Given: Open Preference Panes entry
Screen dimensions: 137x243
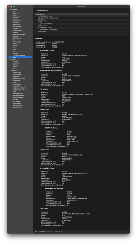Looking at the screenshot, I should click(x=18, y=96).
